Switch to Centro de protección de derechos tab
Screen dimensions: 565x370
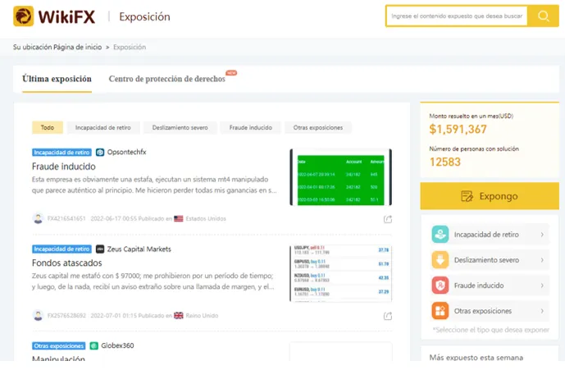(166, 79)
